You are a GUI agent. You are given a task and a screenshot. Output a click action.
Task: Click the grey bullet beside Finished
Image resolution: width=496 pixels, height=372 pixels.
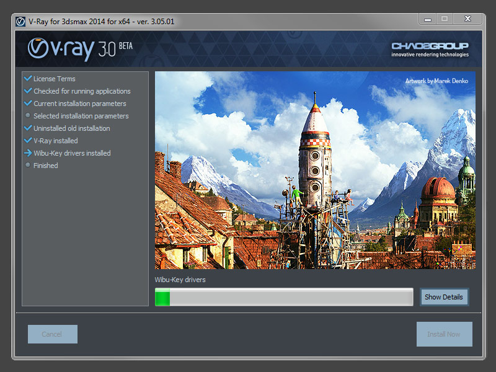pos(28,165)
